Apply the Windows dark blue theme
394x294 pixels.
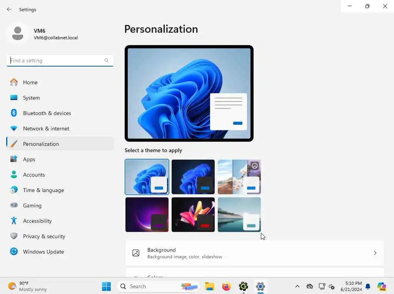click(193, 177)
